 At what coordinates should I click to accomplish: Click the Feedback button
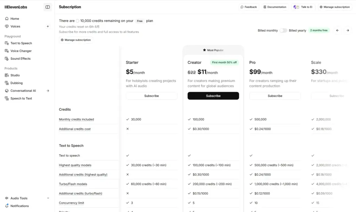pos(249,7)
